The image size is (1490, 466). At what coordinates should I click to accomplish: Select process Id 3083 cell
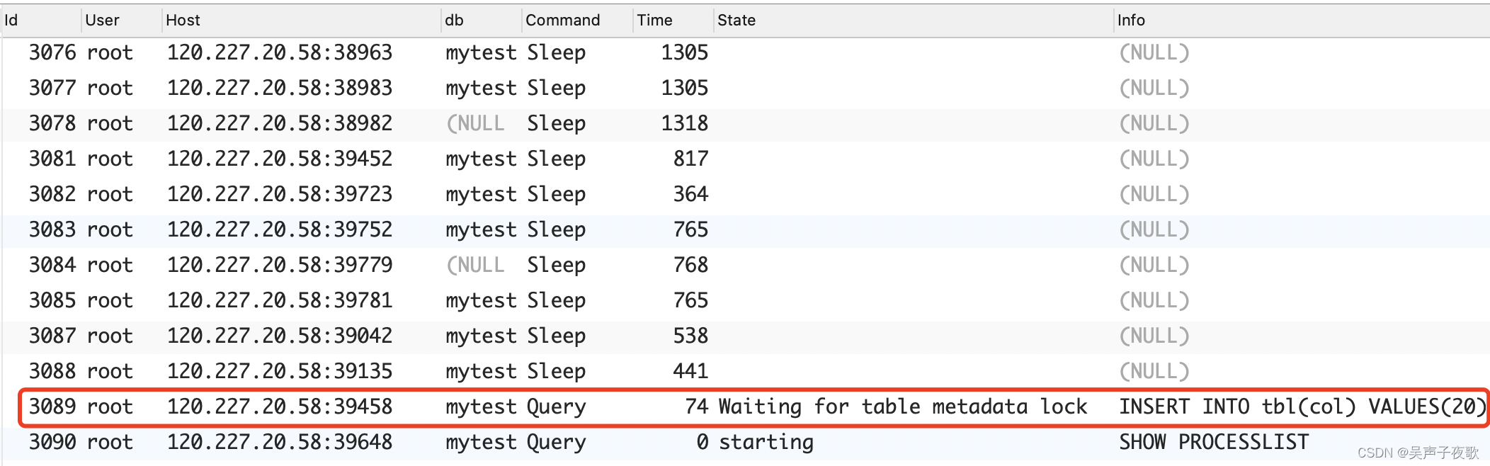tap(52, 229)
